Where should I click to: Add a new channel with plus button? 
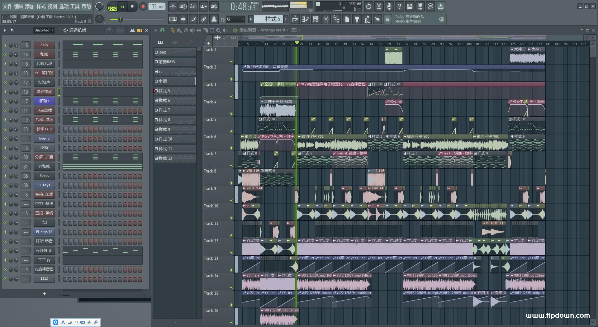pos(45,294)
